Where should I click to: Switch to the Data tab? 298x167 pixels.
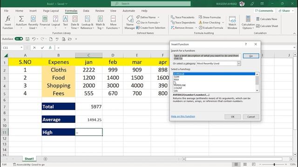[86, 11]
